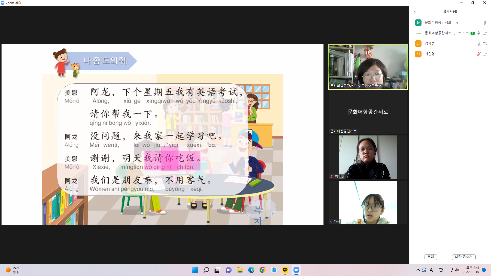Click microphone icon for 문화더함공간서로 (나)
Screen dimensions: 491x276
(485, 23)
